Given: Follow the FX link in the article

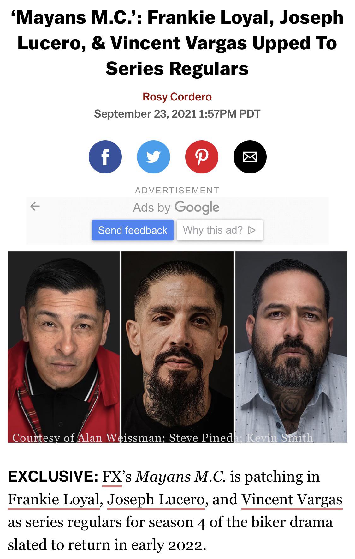Looking at the screenshot, I should [112, 476].
